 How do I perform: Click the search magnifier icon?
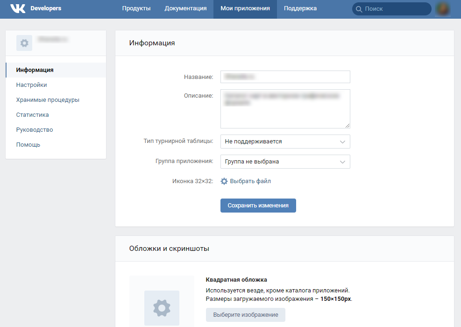pos(359,9)
